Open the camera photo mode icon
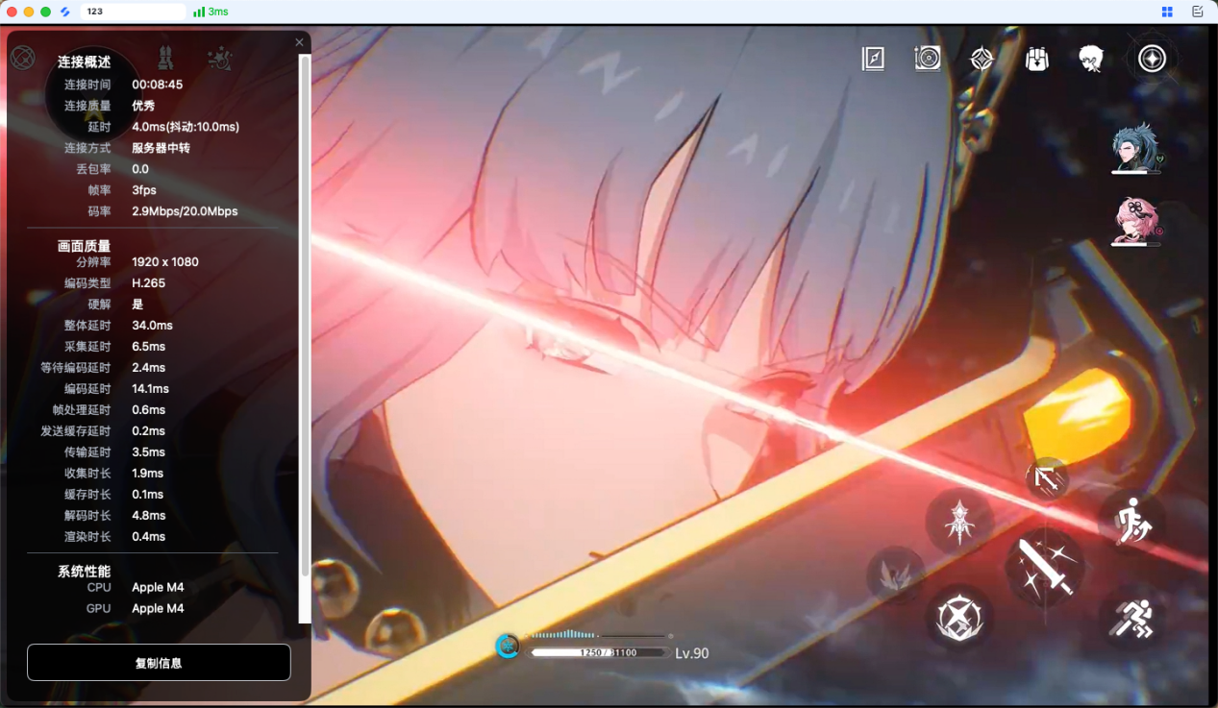Screen dimensions: 1218x708 point(928,59)
